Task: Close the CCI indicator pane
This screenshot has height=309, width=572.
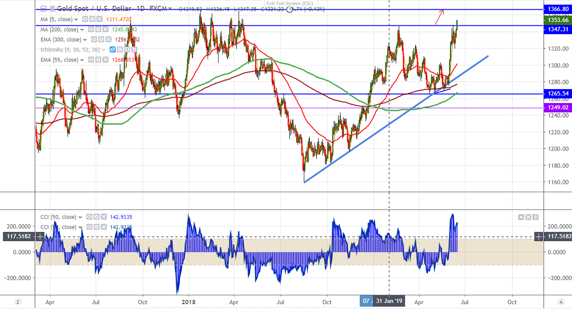Action: (x=528, y=217)
